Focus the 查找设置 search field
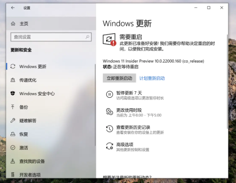236x183 pixels. point(51,37)
